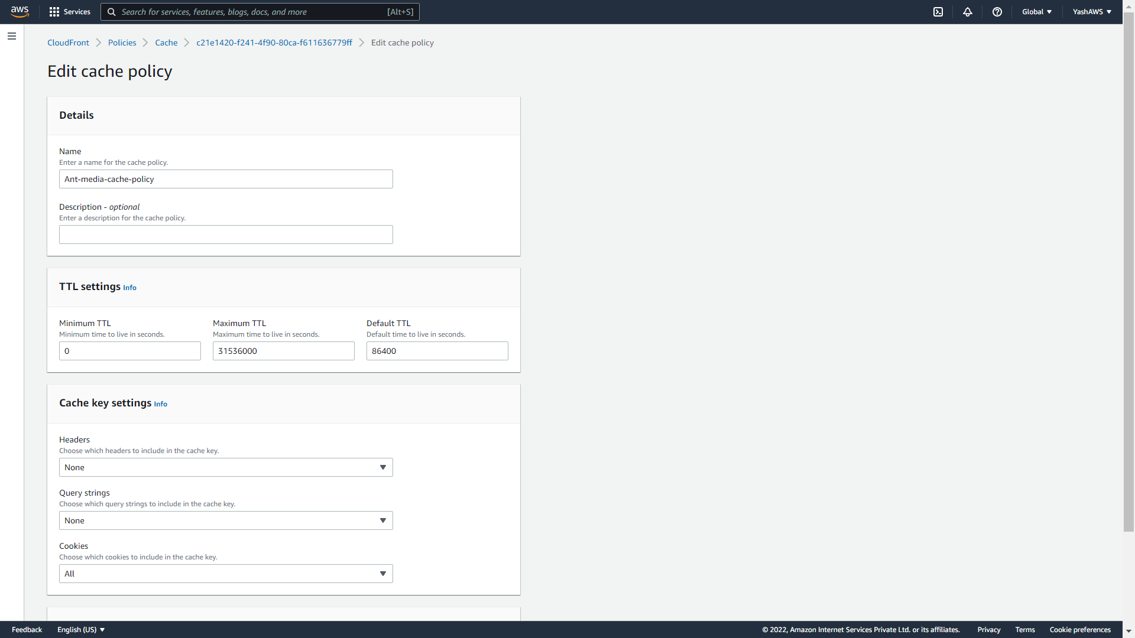The image size is (1135, 638).
Task: Open the CloudShell terminal icon
Action: point(938,12)
